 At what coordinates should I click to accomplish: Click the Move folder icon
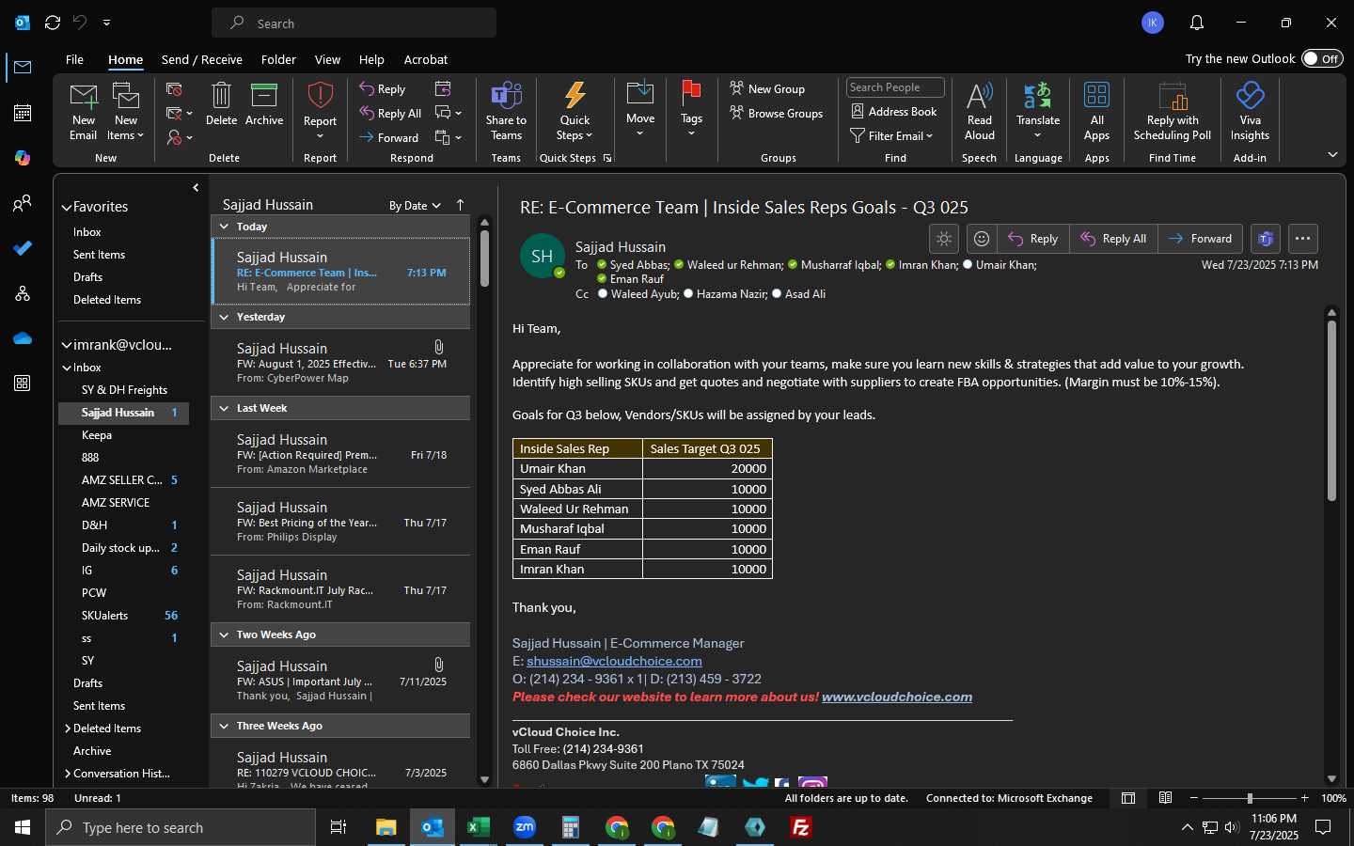640,94
